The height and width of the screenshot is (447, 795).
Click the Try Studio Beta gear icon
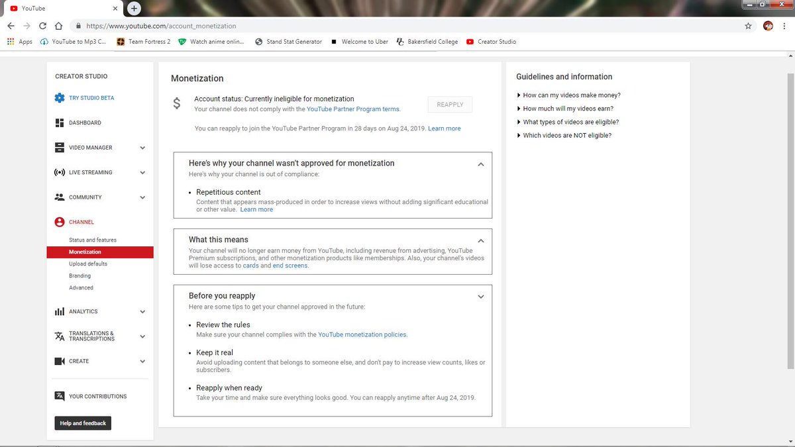tap(60, 98)
